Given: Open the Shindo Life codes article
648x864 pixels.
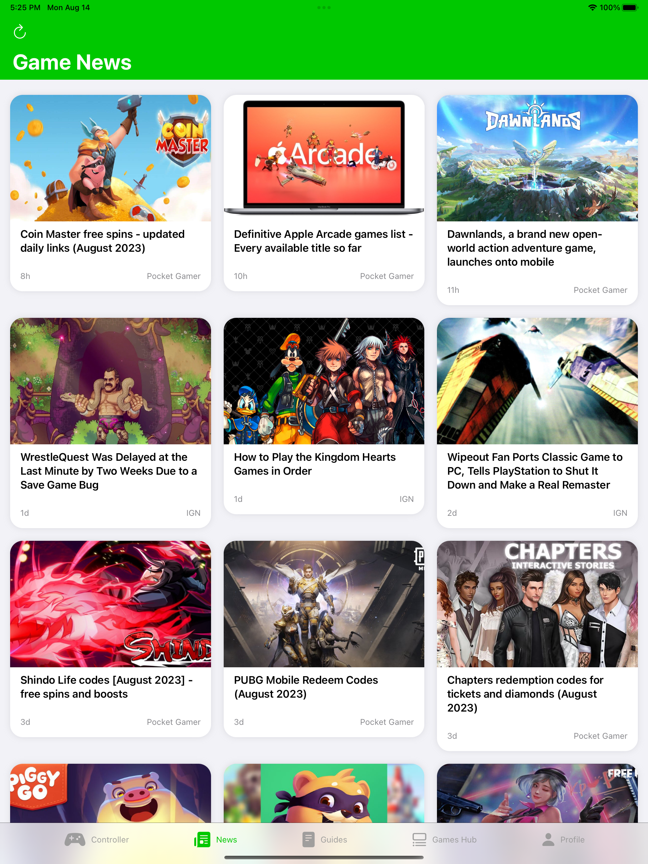Looking at the screenshot, I should point(111,639).
